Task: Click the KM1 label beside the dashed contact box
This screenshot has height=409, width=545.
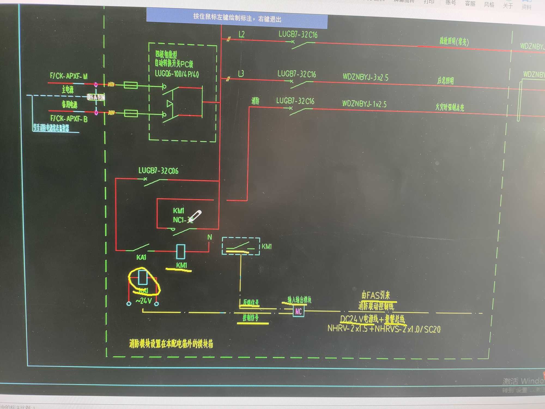Action: pos(267,246)
